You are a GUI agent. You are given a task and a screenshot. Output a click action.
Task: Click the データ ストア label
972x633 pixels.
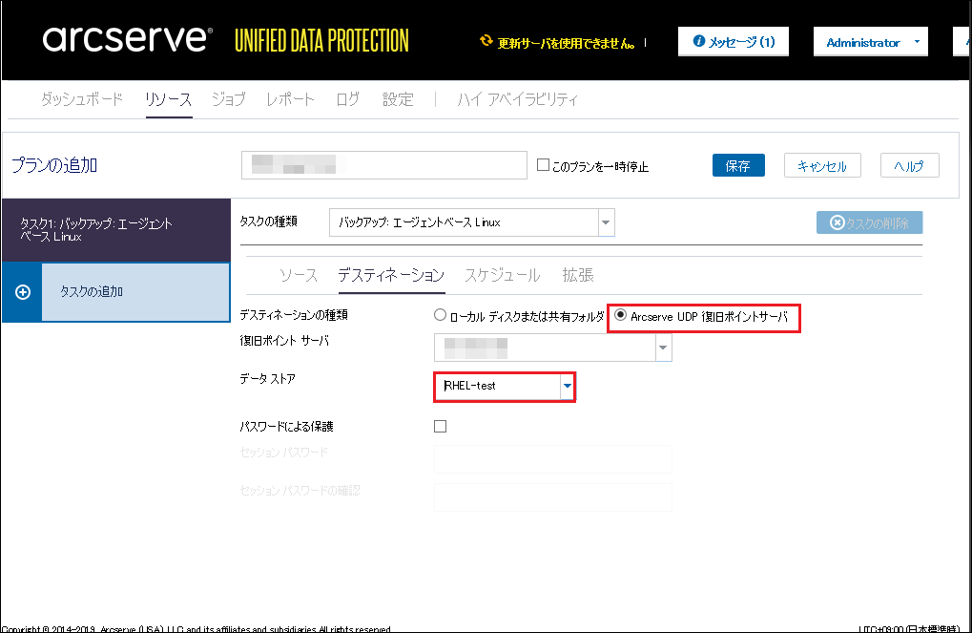tap(267, 378)
